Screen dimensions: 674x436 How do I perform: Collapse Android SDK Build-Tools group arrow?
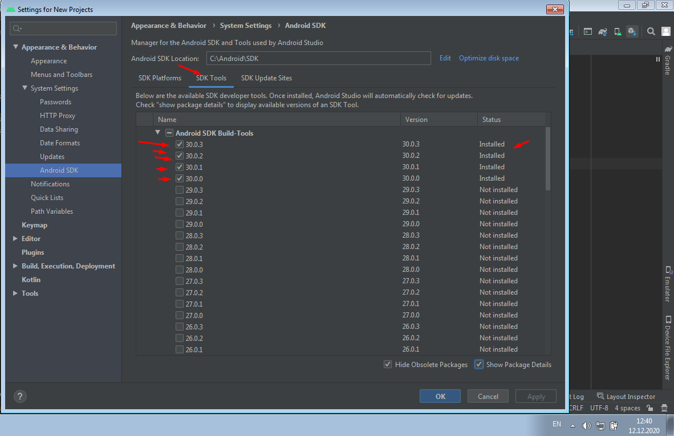pyautogui.click(x=157, y=133)
